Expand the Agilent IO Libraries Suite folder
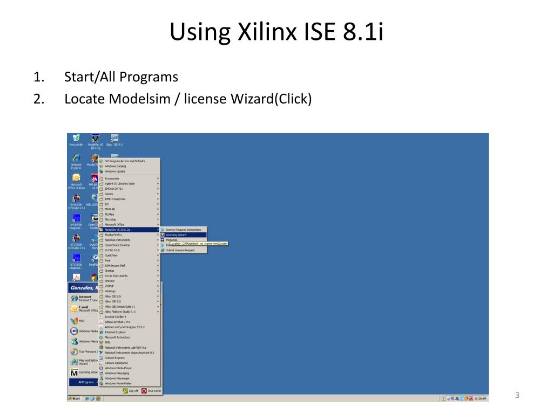 pos(130,183)
